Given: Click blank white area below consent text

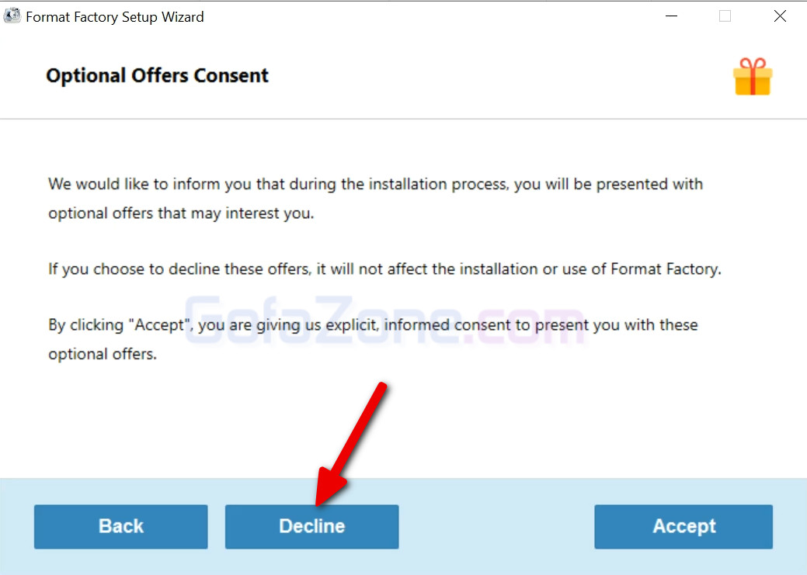Looking at the screenshot, I should pos(544,419).
